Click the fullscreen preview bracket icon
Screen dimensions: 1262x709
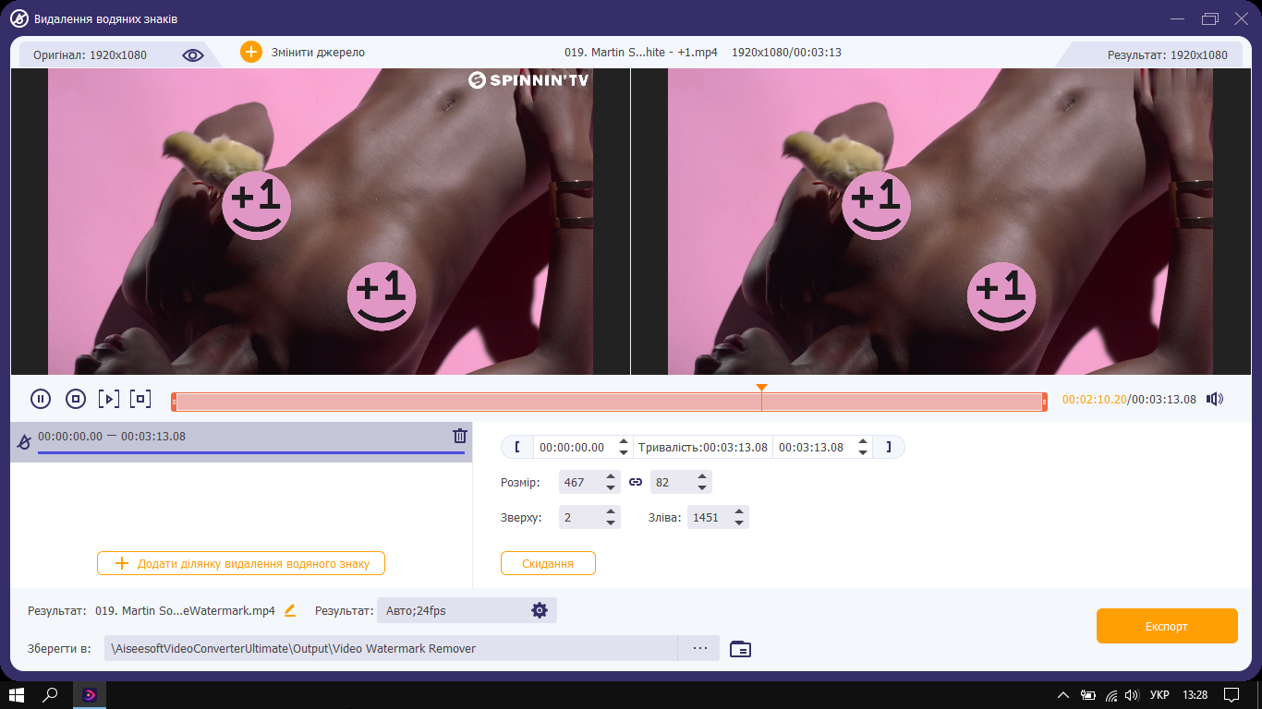(140, 399)
